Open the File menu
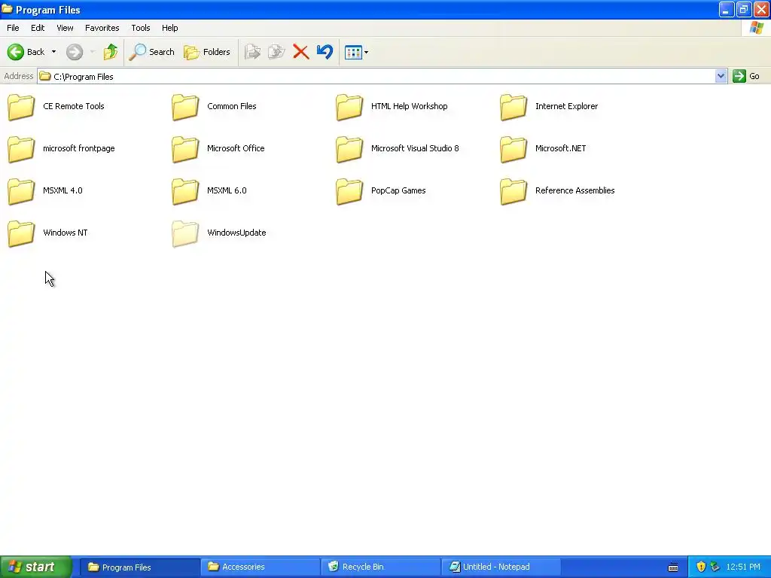The height and width of the screenshot is (578, 771). pyautogui.click(x=13, y=28)
